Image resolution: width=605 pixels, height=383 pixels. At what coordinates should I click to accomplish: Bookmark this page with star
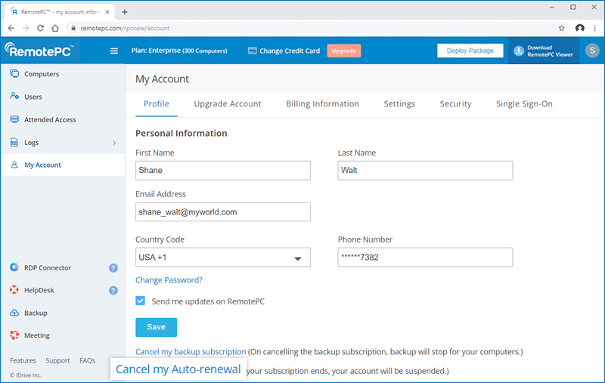tap(561, 28)
